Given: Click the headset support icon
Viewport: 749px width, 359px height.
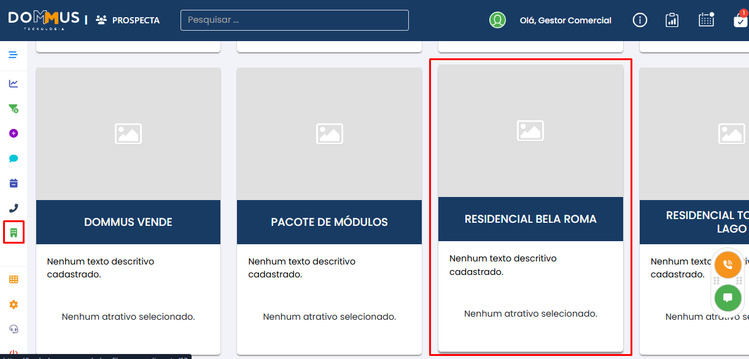Looking at the screenshot, I should pos(14,329).
